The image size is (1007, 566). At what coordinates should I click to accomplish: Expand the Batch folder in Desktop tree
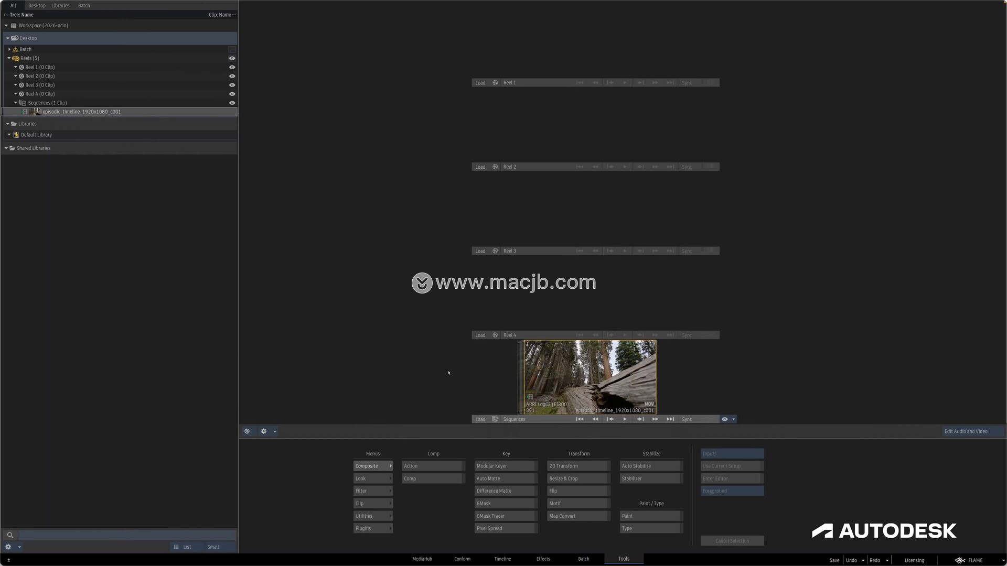pyautogui.click(x=9, y=49)
